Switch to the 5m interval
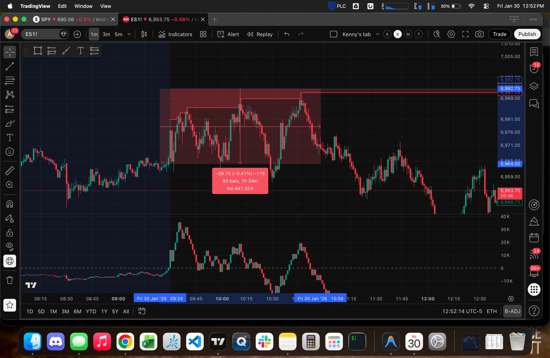The image size is (550, 358). [118, 34]
